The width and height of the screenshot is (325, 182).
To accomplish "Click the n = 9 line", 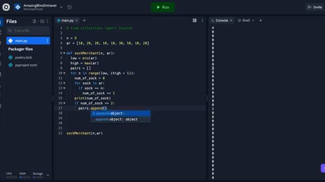I will (x=71, y=38).
